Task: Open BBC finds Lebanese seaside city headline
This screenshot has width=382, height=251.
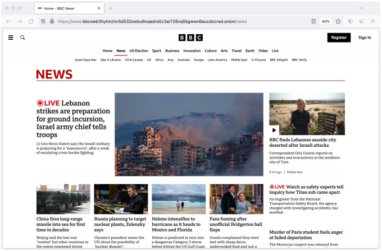Action: pyautogui.click(x=303, y=142)
